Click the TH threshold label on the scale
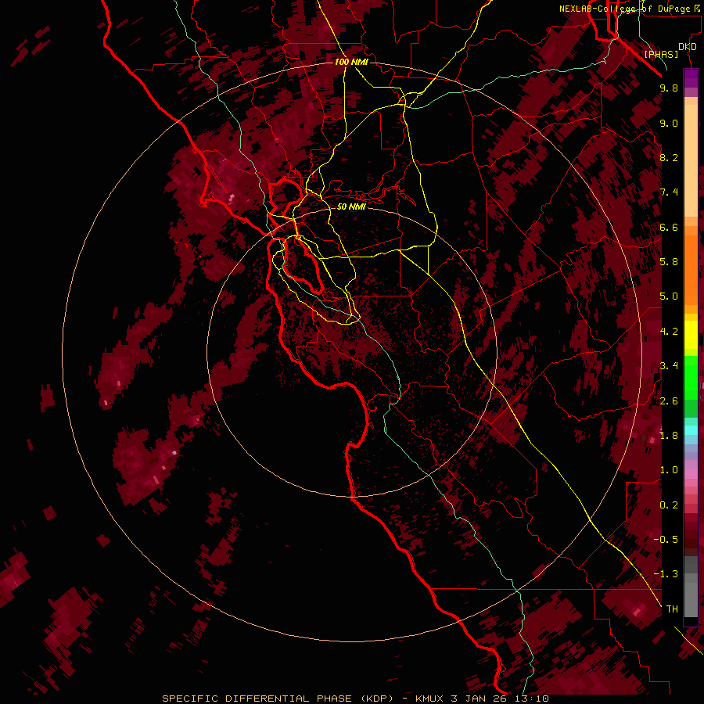The width and height of the screenshot is (704, 704). (672, 609)
